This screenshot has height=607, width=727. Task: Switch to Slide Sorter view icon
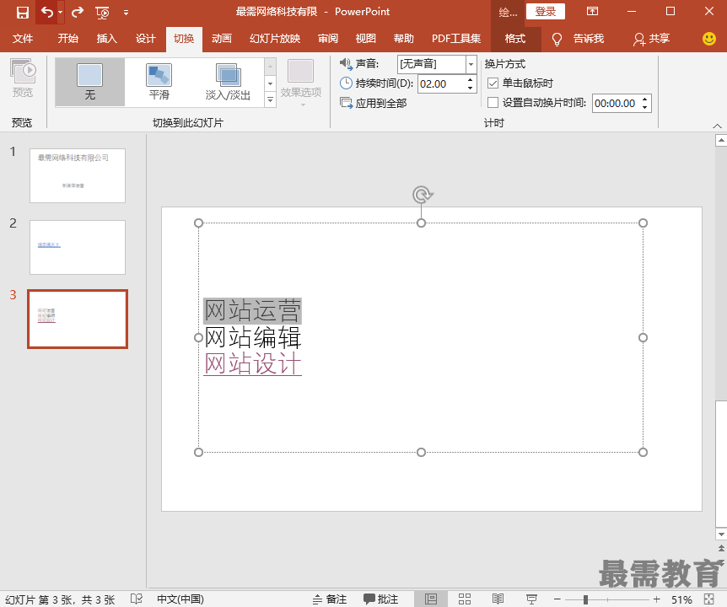(x=465, y=599)
